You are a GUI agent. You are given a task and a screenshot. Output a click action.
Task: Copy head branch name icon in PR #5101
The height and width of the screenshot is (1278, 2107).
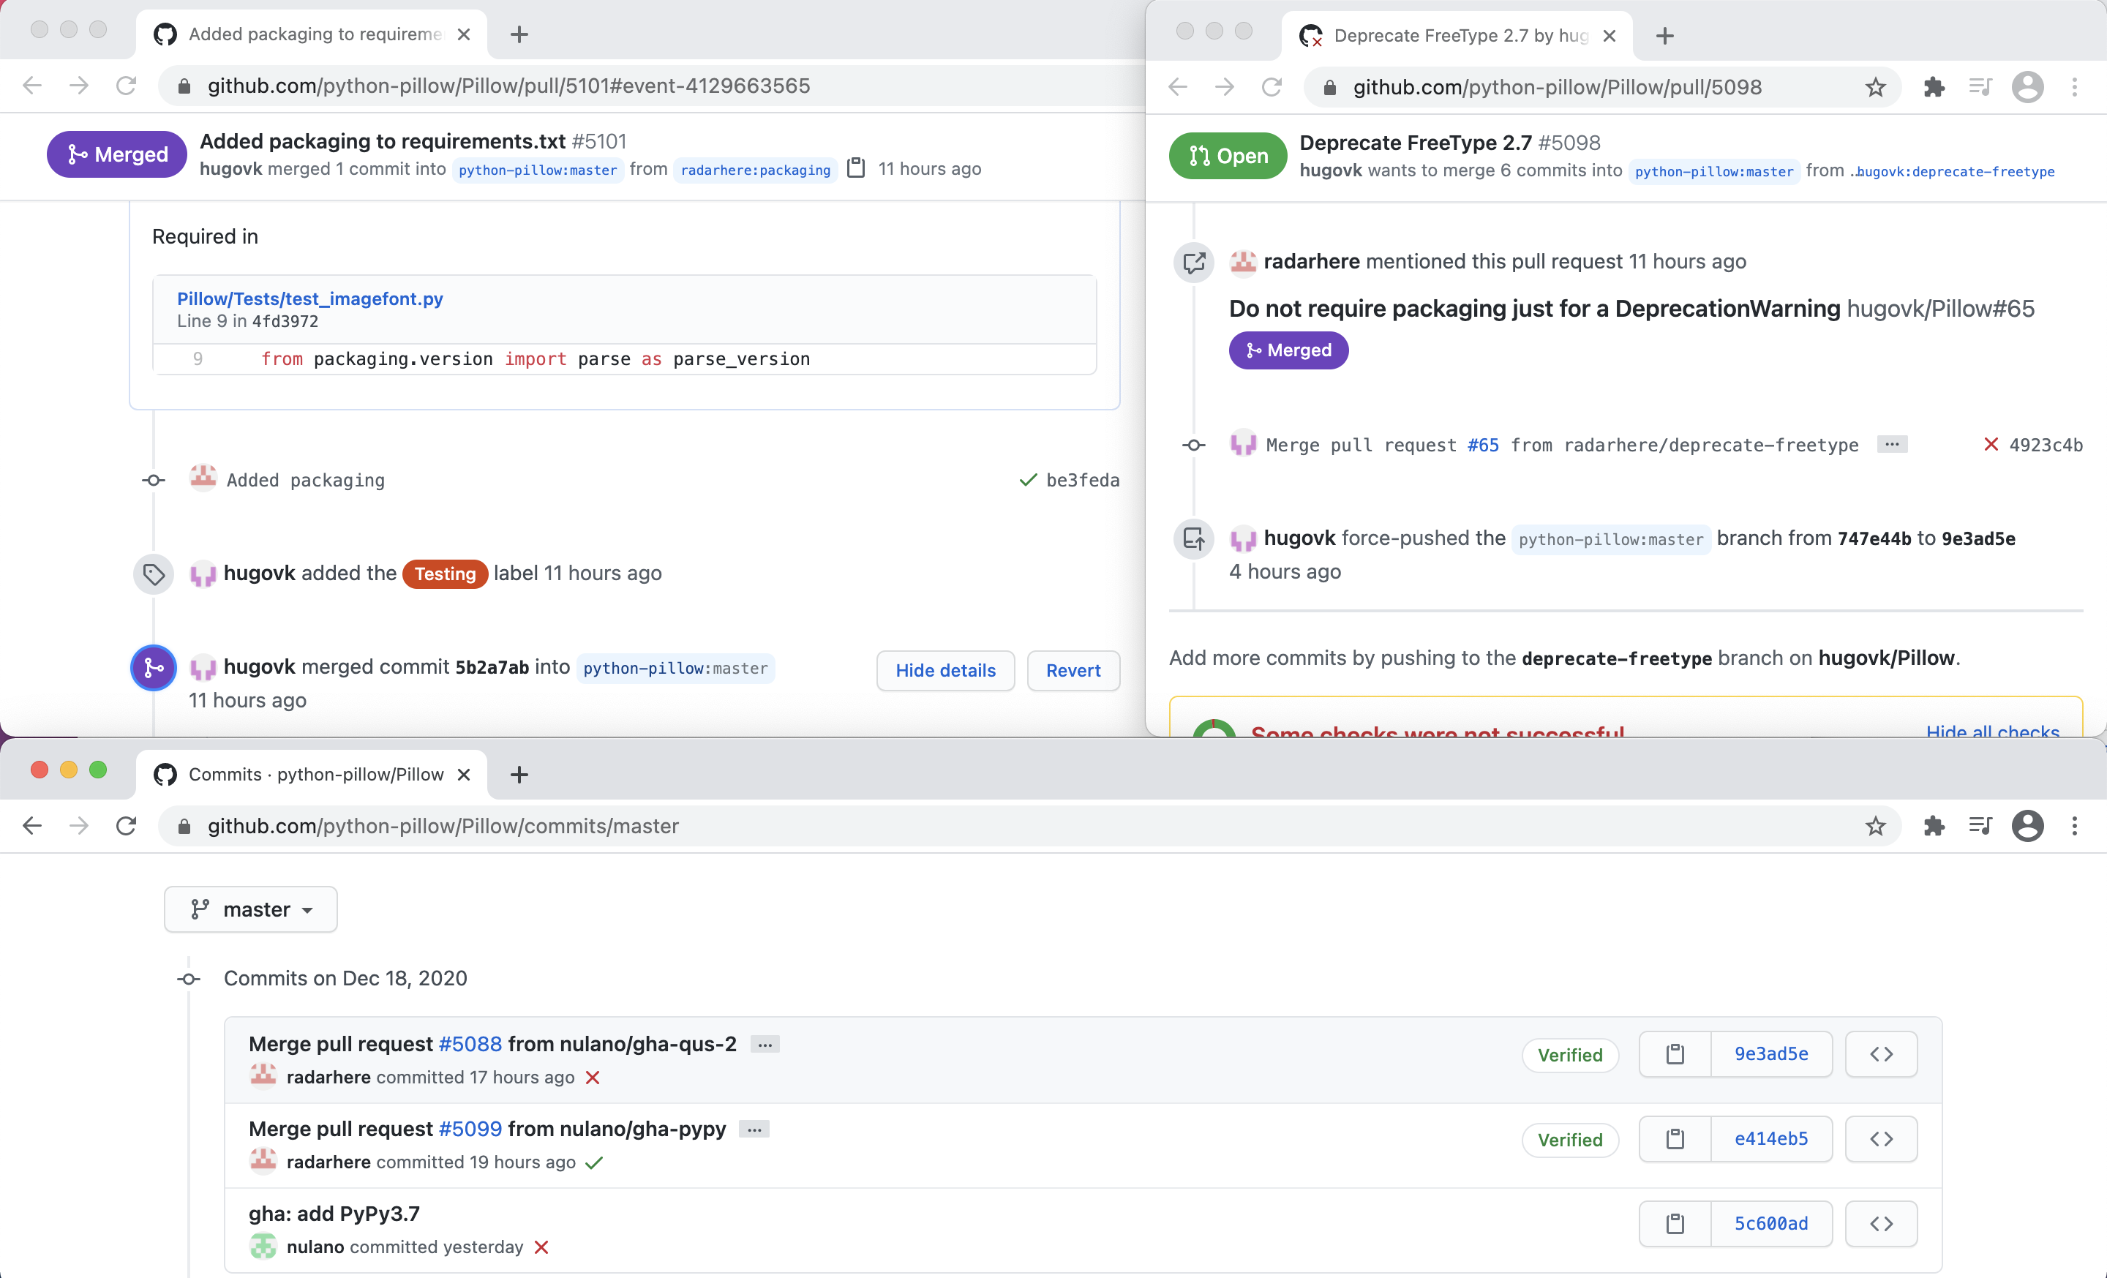click(856, 168)
